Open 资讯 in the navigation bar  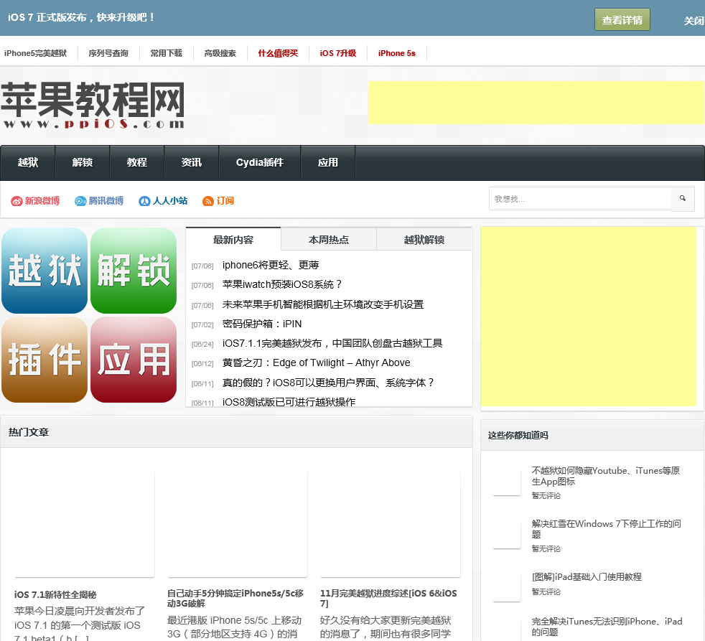(x=192, y=163)
